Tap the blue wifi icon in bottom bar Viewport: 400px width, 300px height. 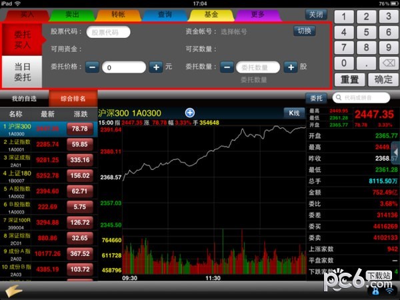pyautogui.click(x=389, y=291)
